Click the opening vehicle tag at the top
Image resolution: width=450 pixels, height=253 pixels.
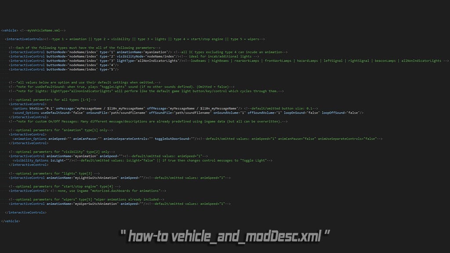[10, 30]
